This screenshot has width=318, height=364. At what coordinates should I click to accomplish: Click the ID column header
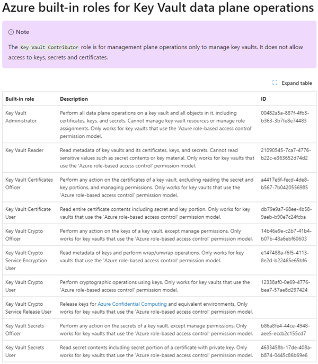tap(264, 99)
